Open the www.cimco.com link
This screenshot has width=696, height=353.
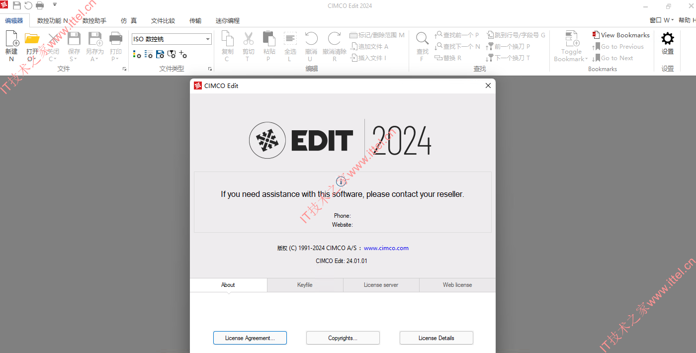(x=386, y=248)
